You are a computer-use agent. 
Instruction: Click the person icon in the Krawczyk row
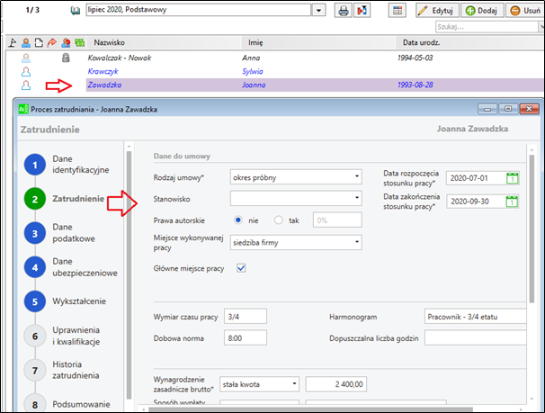(26, 72)
